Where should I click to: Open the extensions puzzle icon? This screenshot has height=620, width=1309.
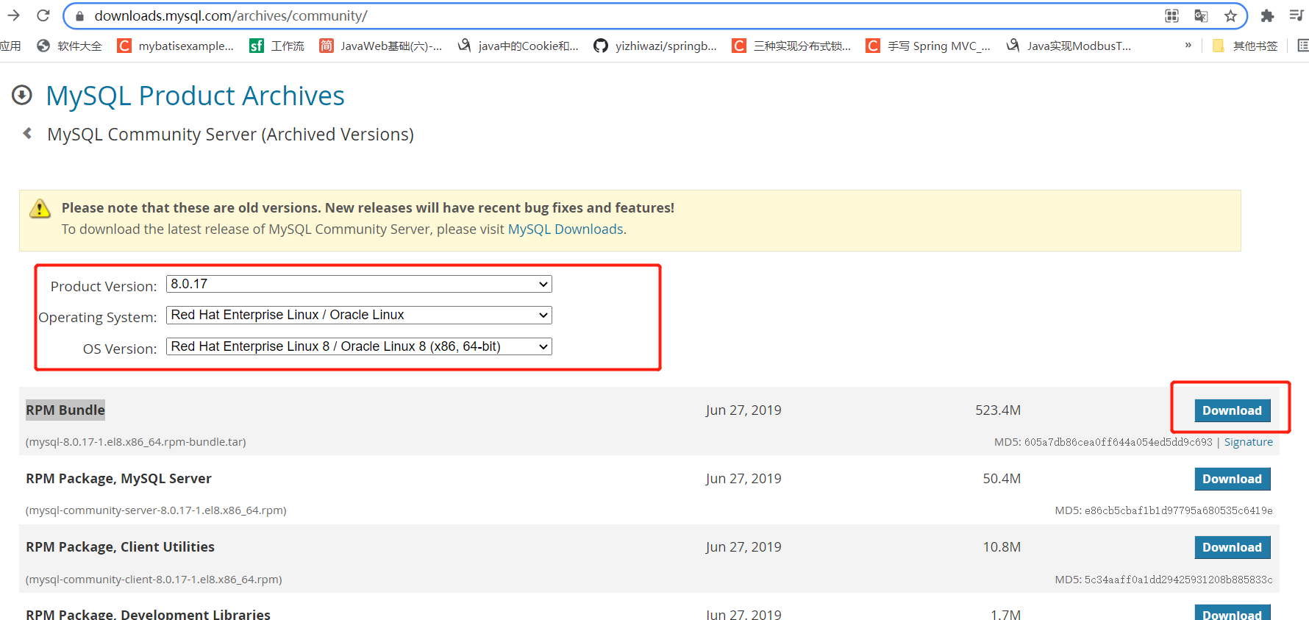(1267, 15)
